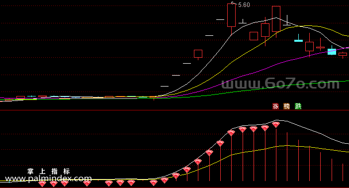Open the www.palmindex.com watermark link

click(x=48, y=179)
